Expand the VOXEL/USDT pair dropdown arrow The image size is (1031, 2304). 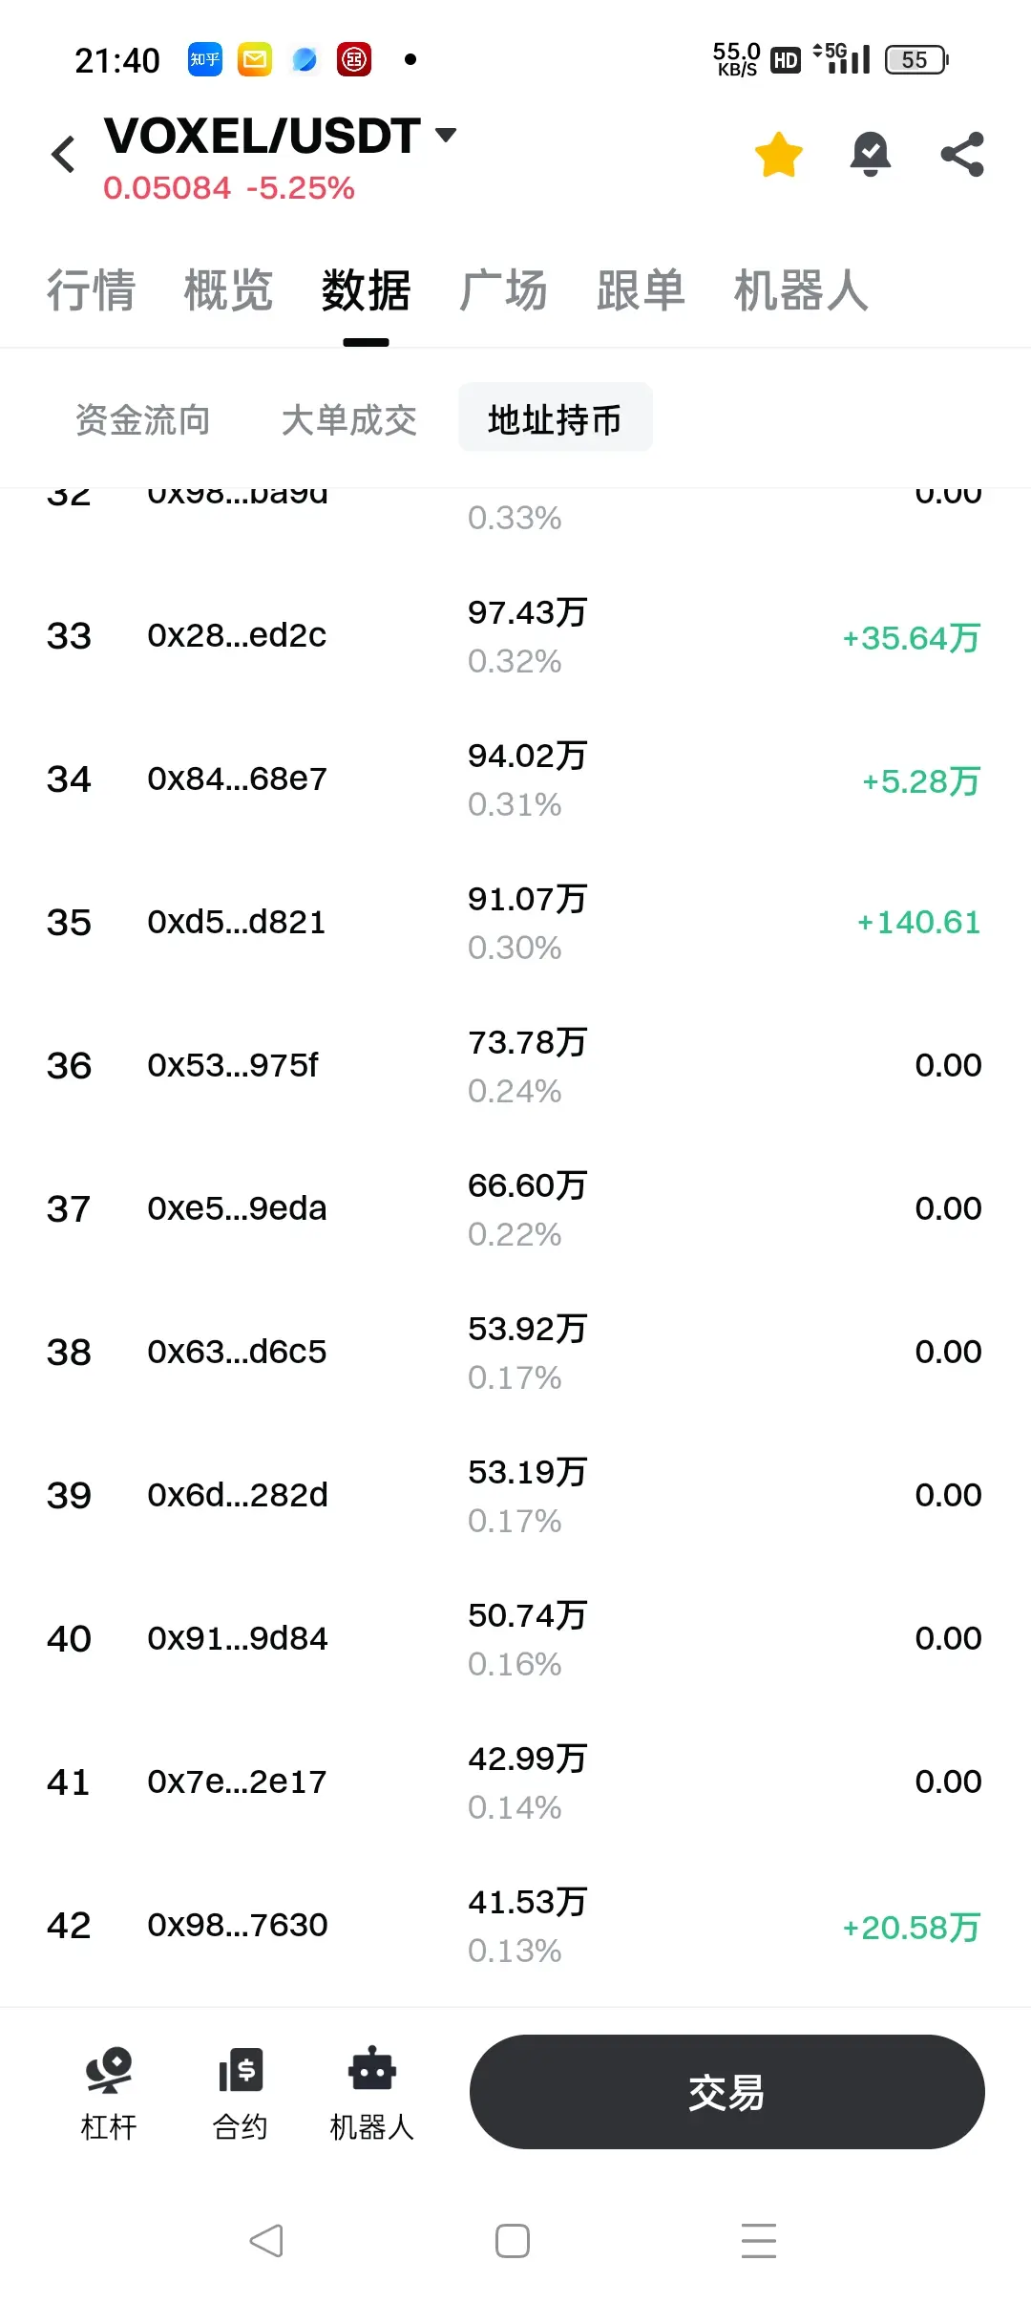coord(445,135)
